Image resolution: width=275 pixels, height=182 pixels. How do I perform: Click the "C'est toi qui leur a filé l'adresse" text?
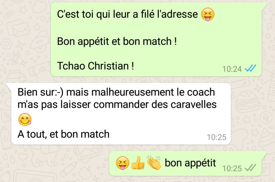[x=127, y=14]
